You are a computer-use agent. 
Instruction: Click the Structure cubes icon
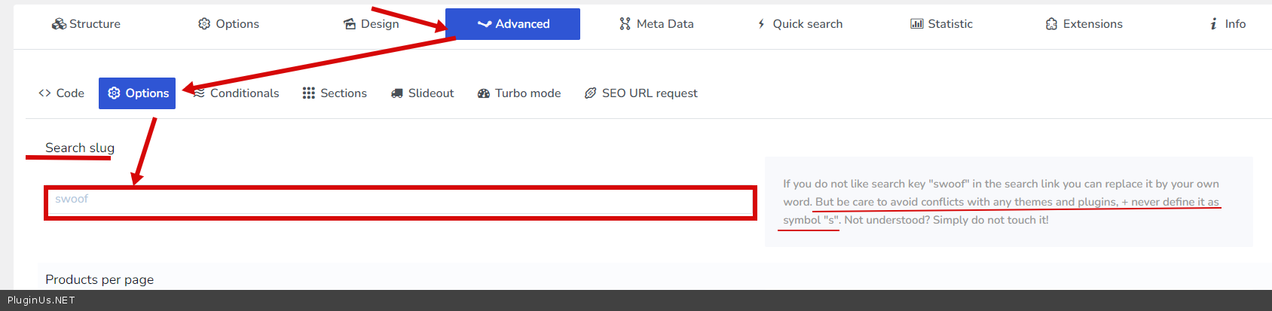click(x=59, y=24)
